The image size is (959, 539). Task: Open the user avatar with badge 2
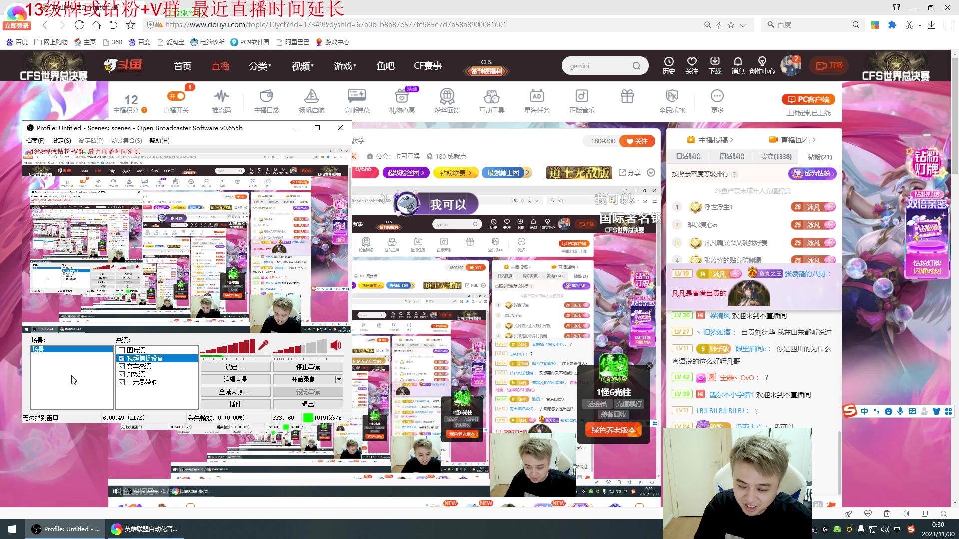[790, 65]
